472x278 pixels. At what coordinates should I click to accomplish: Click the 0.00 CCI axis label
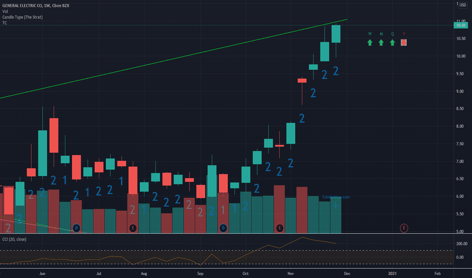tap(460, 257)
